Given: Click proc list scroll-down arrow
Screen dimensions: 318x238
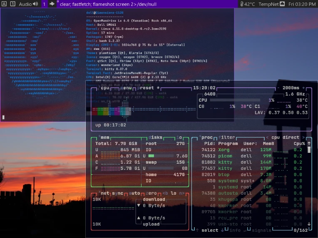Looking at the screenshot, I should (x=309, y=224).
